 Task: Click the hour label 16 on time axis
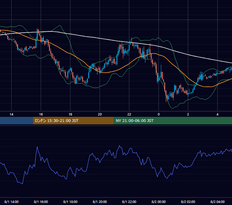click(41, 114)
